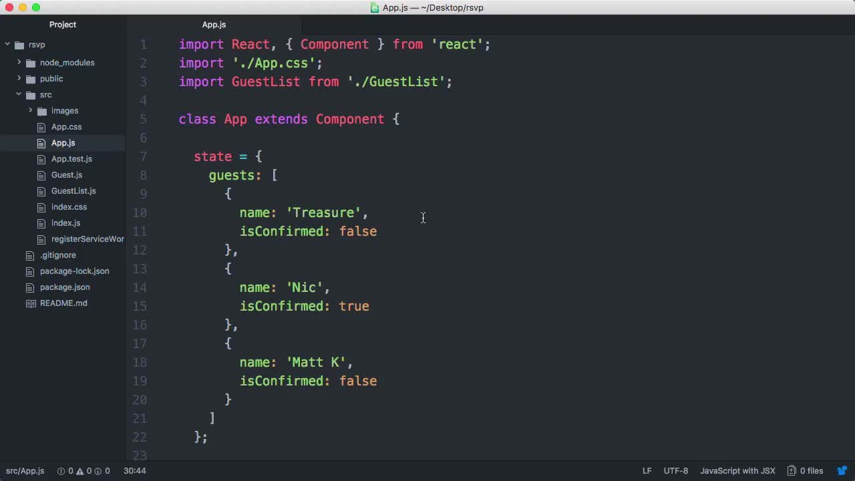
Task: Click the App.css file icon in the tree
Action: tap(41, 127)
